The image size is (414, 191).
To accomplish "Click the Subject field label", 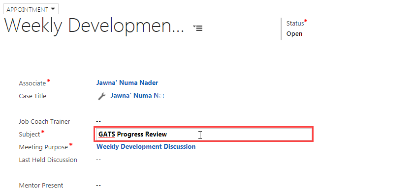I will coord(30,134).
